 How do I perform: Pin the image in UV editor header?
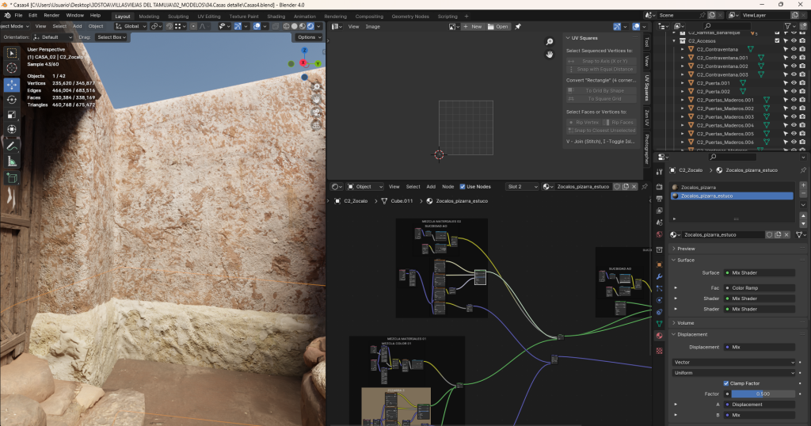pos(518,26)
